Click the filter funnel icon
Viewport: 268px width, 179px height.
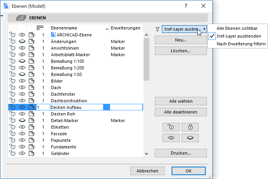click(157, 29)
